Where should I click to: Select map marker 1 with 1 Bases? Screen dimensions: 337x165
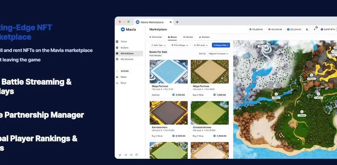(262, 44)
